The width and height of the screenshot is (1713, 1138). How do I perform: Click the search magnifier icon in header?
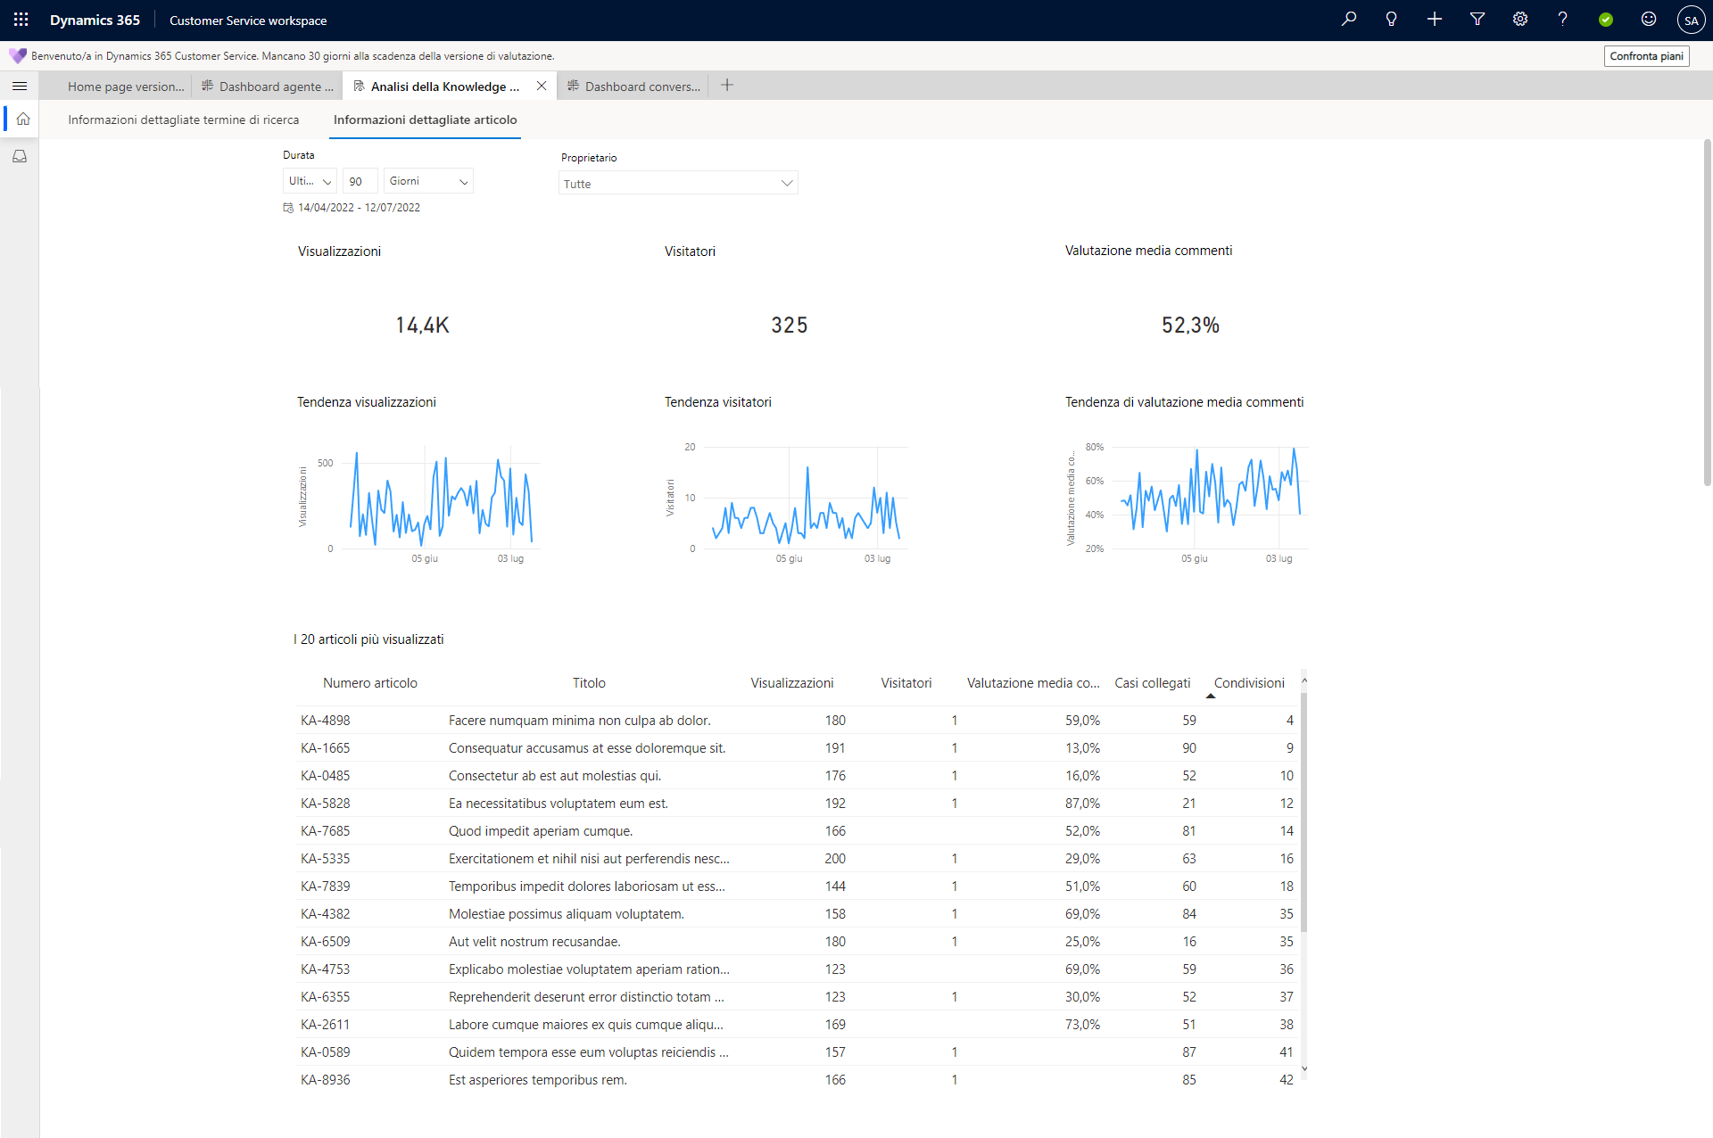pyautogui.click(x=1349, y=20)
